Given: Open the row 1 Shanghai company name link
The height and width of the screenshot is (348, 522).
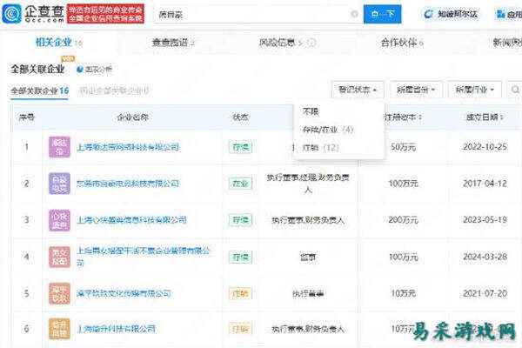Looking at the screenshot, I should [x=128, y=147].
